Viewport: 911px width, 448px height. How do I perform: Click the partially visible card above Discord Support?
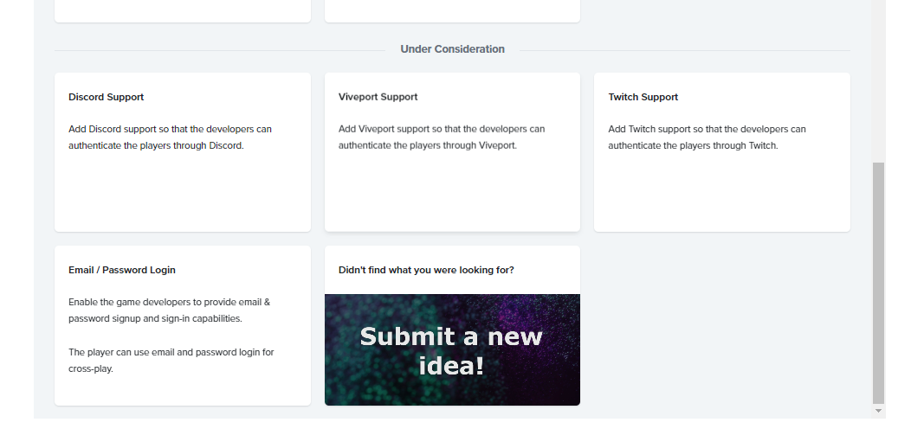tap(182, 10)
